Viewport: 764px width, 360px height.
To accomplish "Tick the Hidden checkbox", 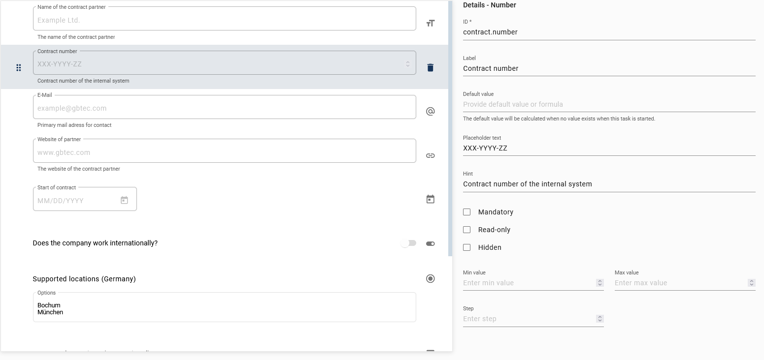I will (x=467, y=247).
